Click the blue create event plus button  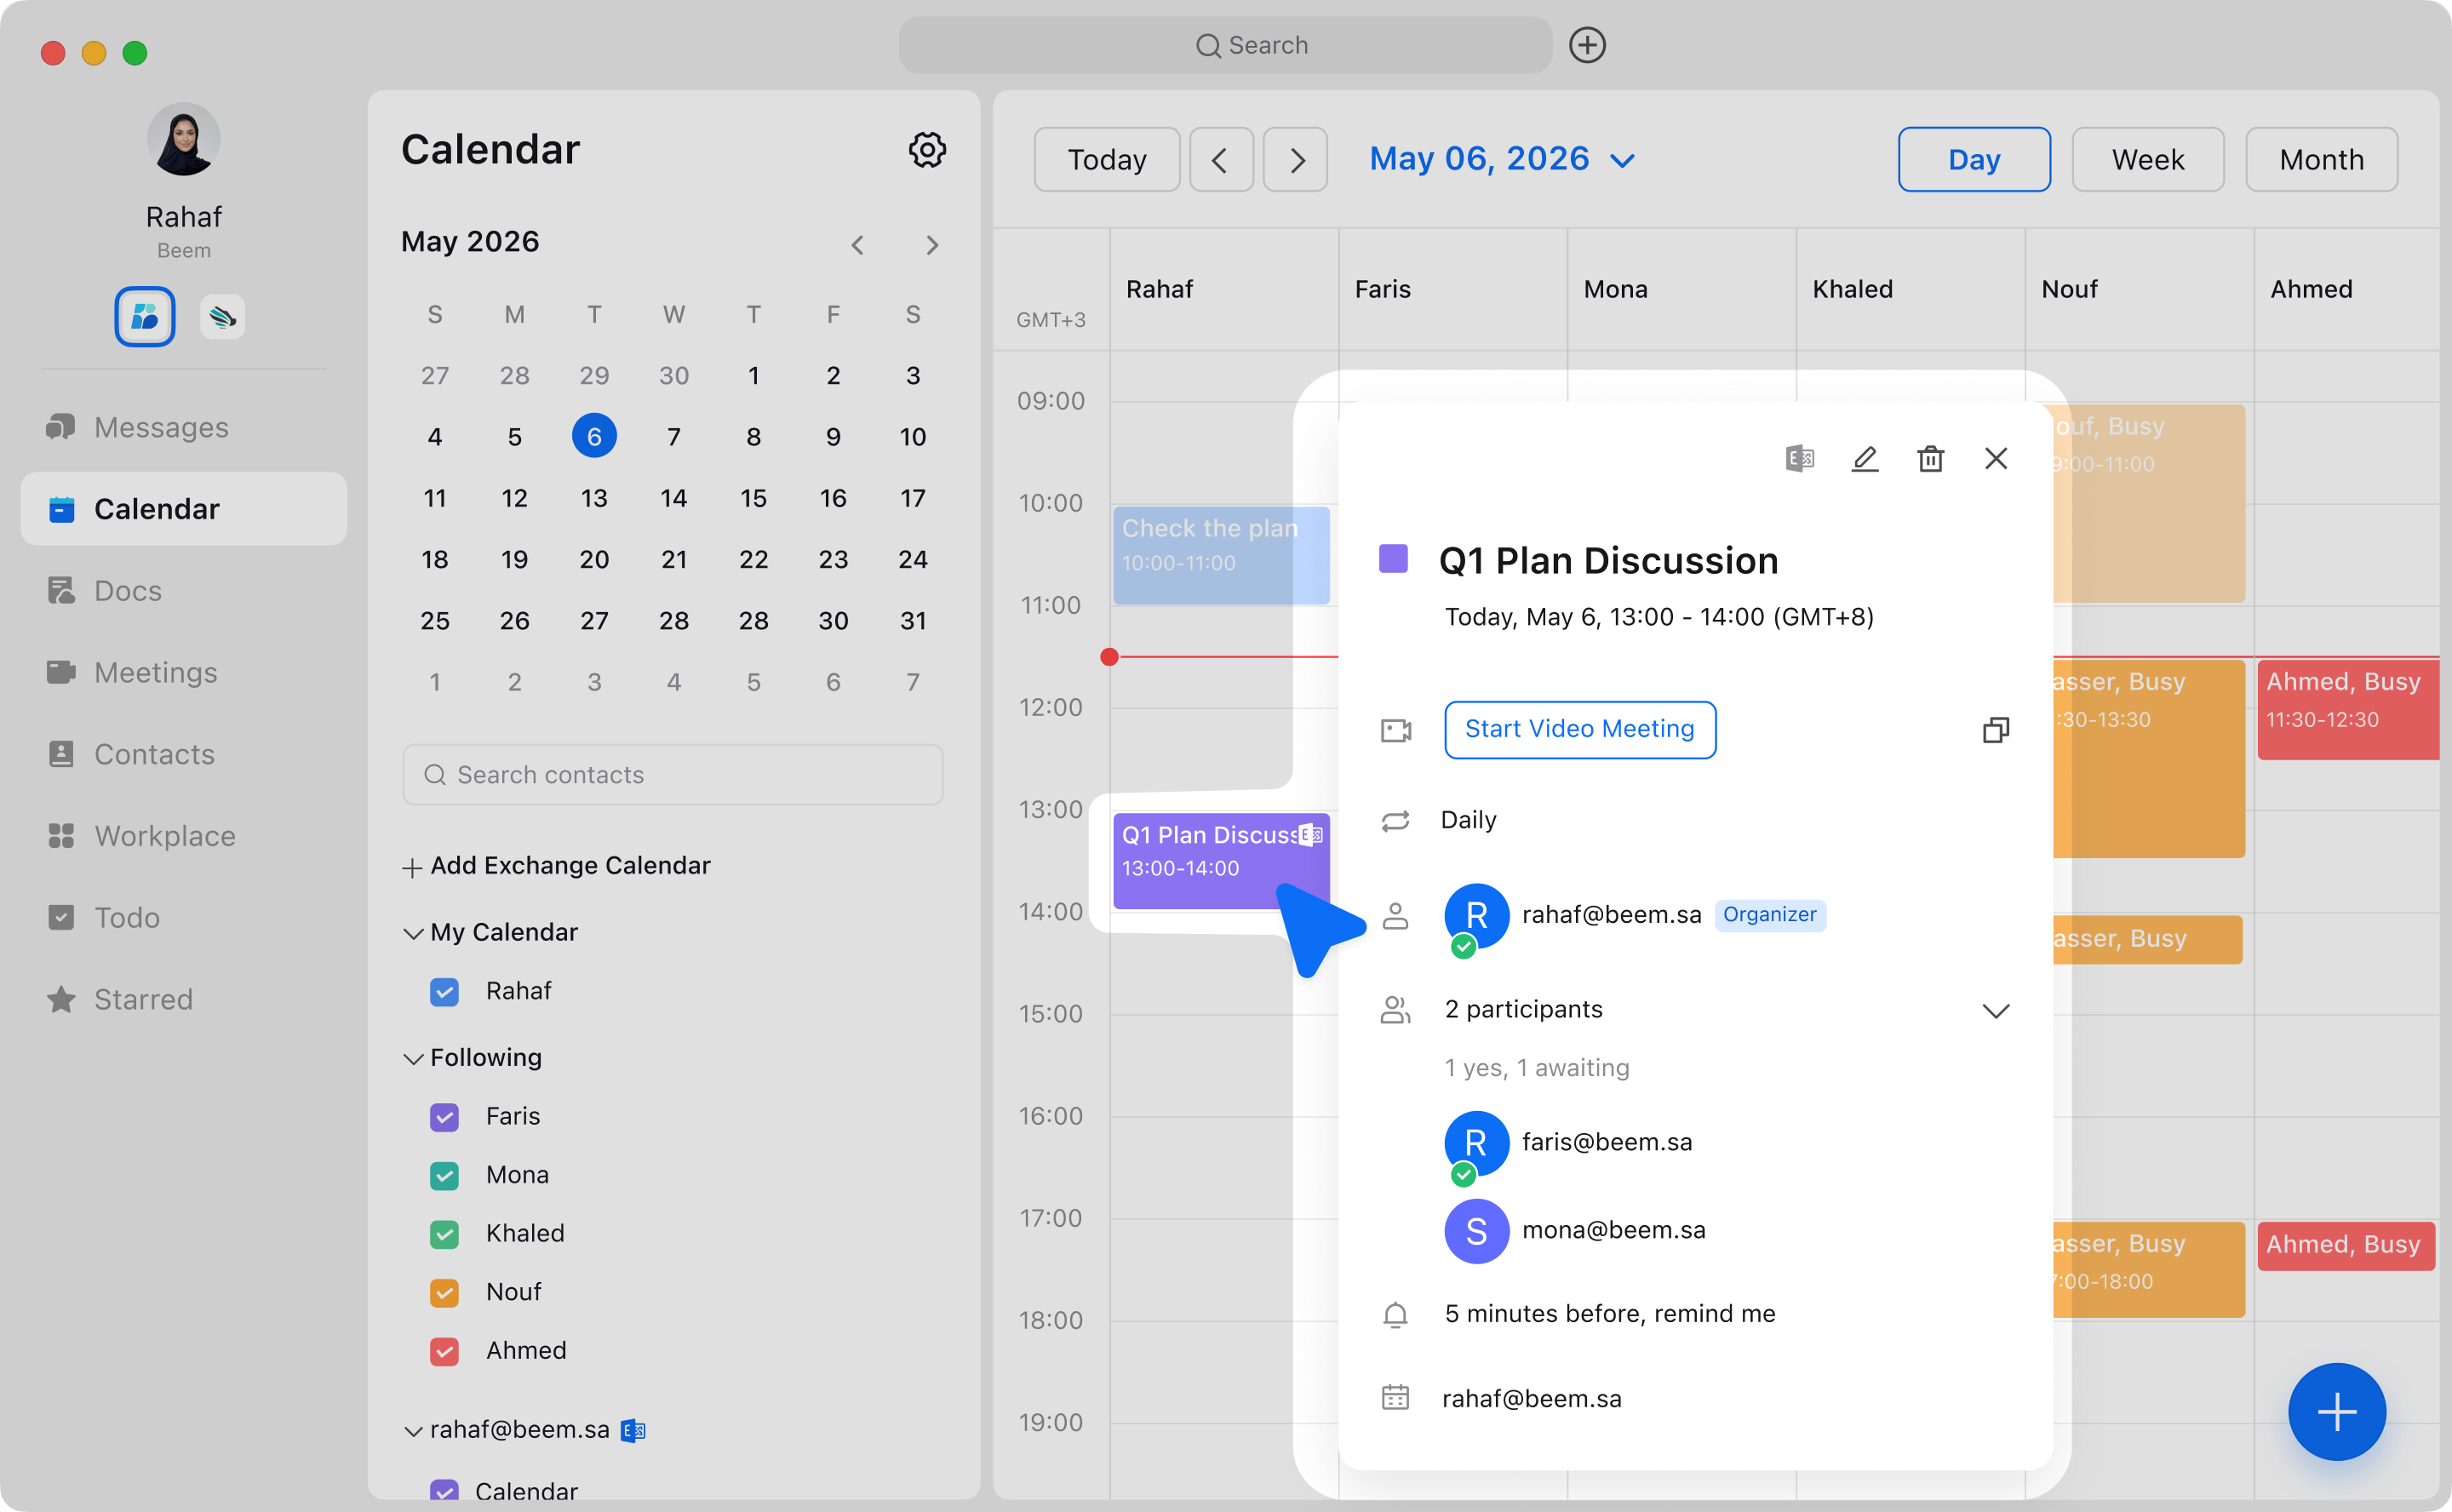point(2337,1411)
